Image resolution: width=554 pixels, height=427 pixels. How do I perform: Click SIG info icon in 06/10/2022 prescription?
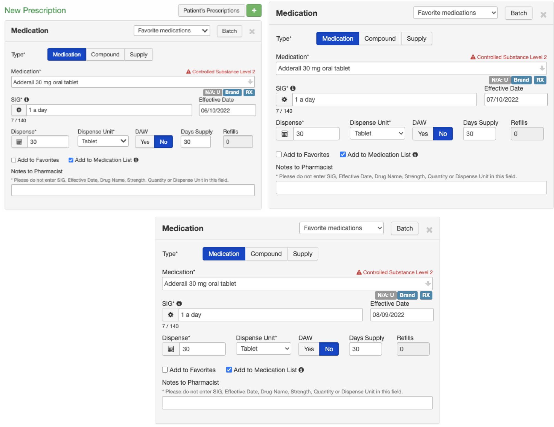27,100
